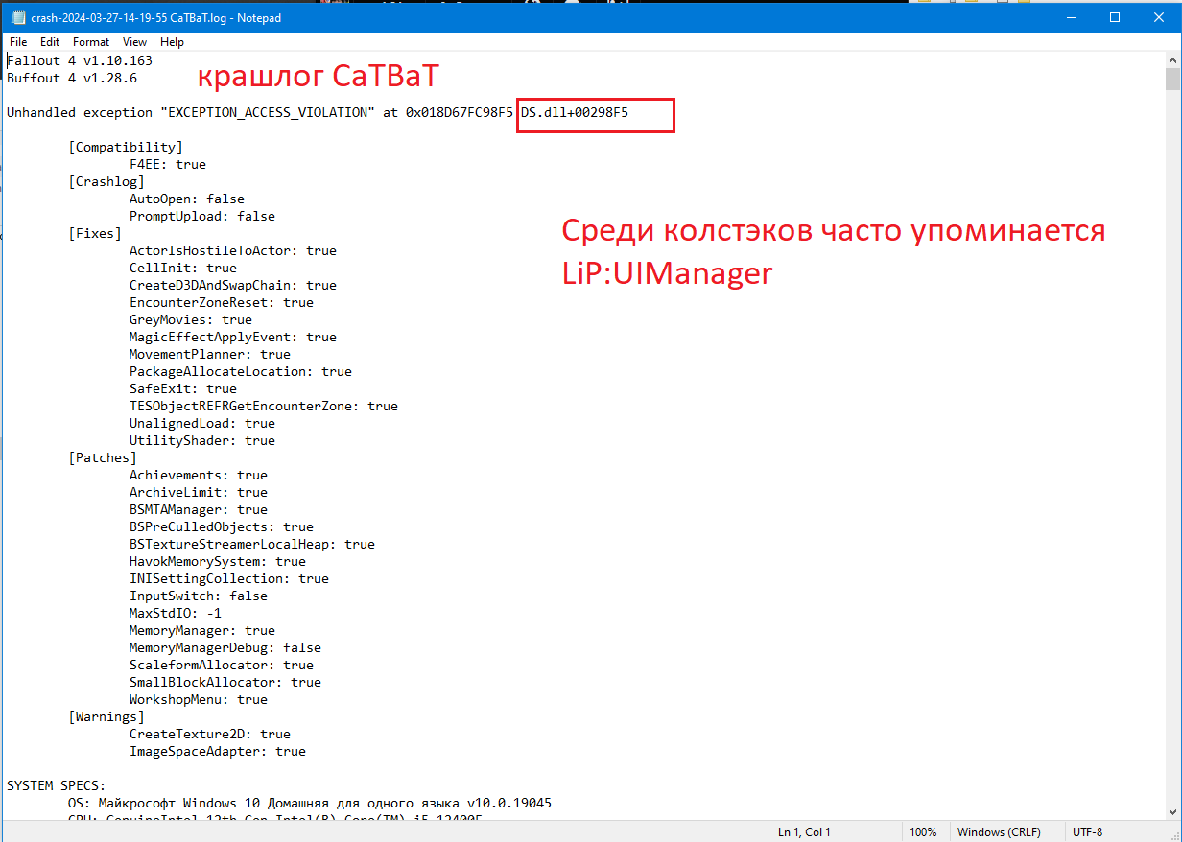Viewport: 1182px width, 842px height.
Task: Close the crash log Notepad window
Action: point(1159,17)
